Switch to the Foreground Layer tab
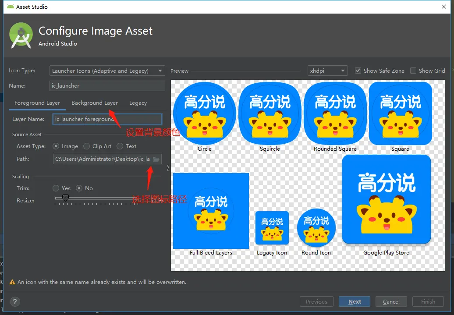This screenshot has height=315, width=454. click(37, 103)
